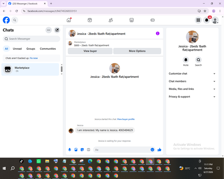Open Windows taskbar search
Screen dimensions: 224x179
point(13,168)
